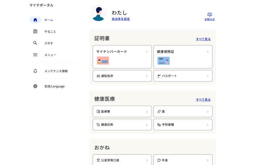264x165 pixels.
Task: Click the マイナンバーカード card illustration
Action: (103, 61)
